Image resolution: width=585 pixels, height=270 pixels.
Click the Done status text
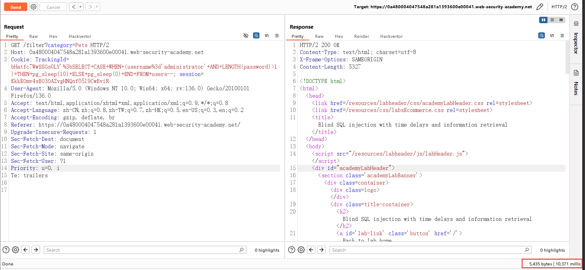[x=8, y=264]
